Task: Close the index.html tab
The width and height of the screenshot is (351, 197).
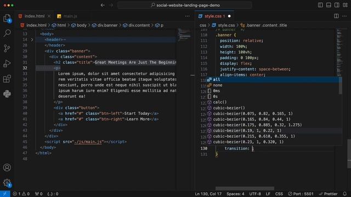Action: (x=49, y=16)
